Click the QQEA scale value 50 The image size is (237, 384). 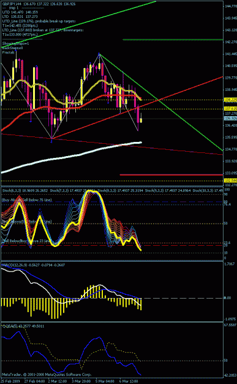pyautogui.click(x=226, y=361)
